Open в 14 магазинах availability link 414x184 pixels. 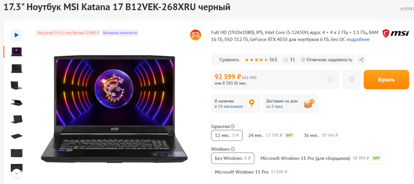[229, 106]
